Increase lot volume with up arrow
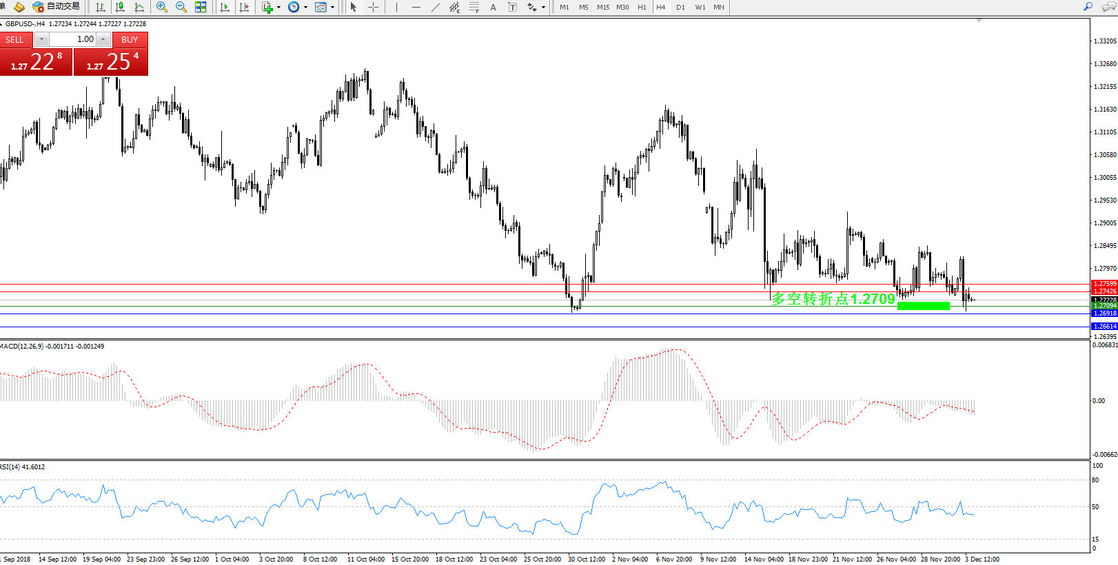 [103, 39]
